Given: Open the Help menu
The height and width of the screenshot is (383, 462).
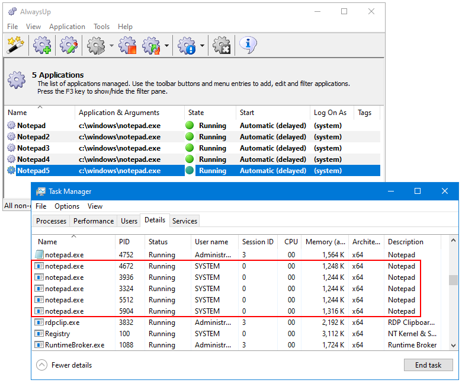Looking at the screenshot, I should tap(125, 27).
